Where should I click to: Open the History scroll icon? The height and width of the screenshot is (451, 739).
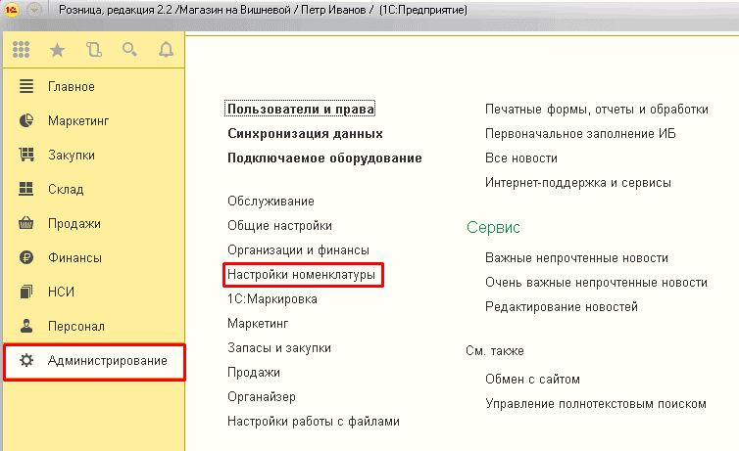93,49
